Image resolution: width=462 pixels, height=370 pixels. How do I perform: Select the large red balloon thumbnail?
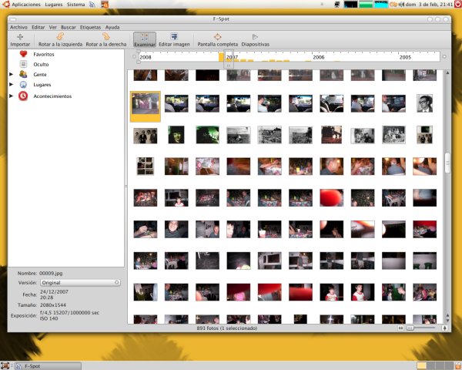(331, 197)
